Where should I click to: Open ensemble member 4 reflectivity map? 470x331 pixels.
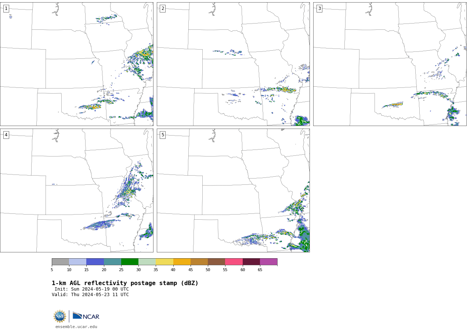coord(76,190)
